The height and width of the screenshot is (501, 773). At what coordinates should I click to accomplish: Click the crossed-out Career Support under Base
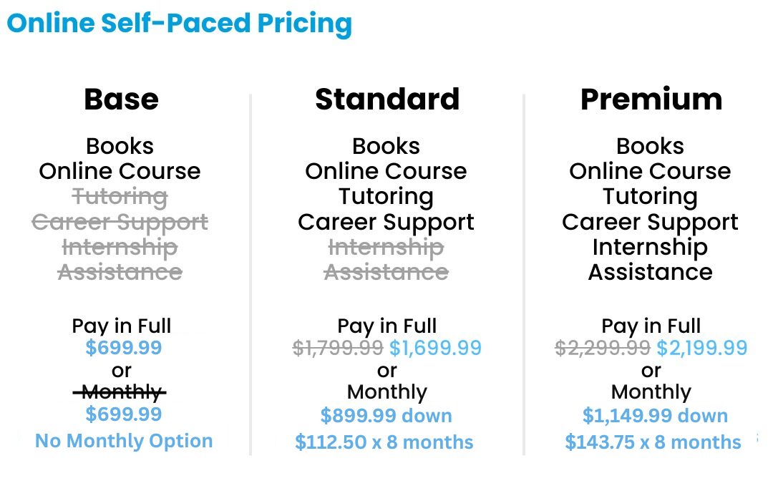[120, 222]
